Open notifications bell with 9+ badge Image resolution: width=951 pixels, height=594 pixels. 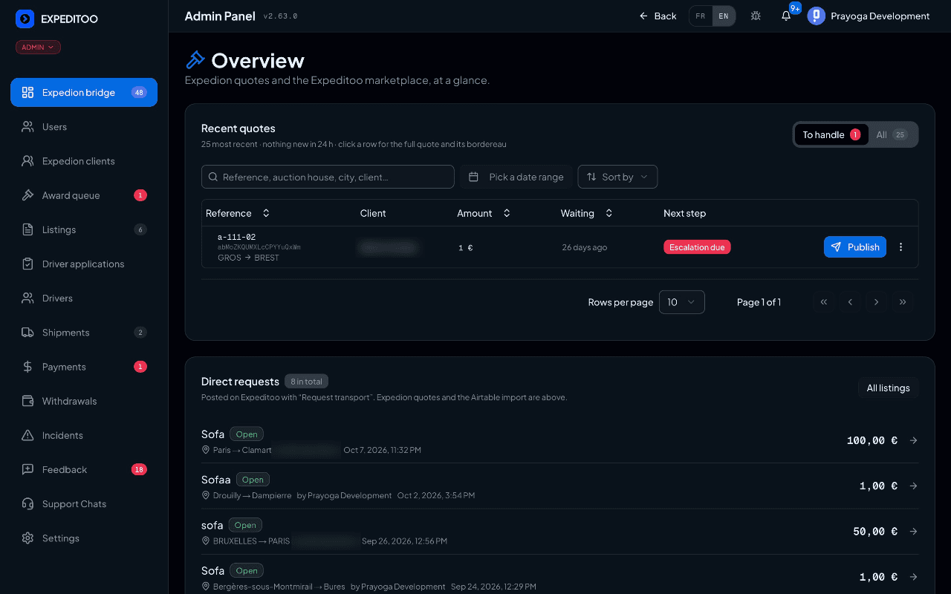coord(786,16)
